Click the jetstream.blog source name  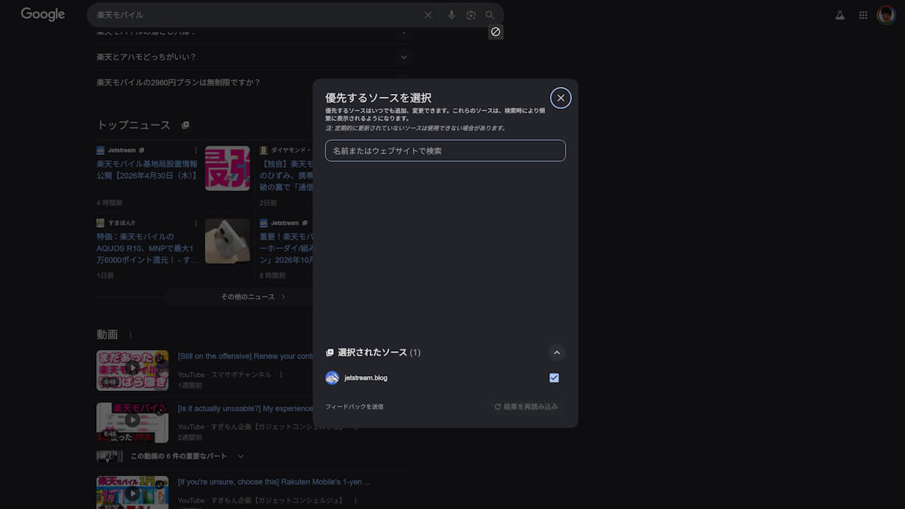366,378
